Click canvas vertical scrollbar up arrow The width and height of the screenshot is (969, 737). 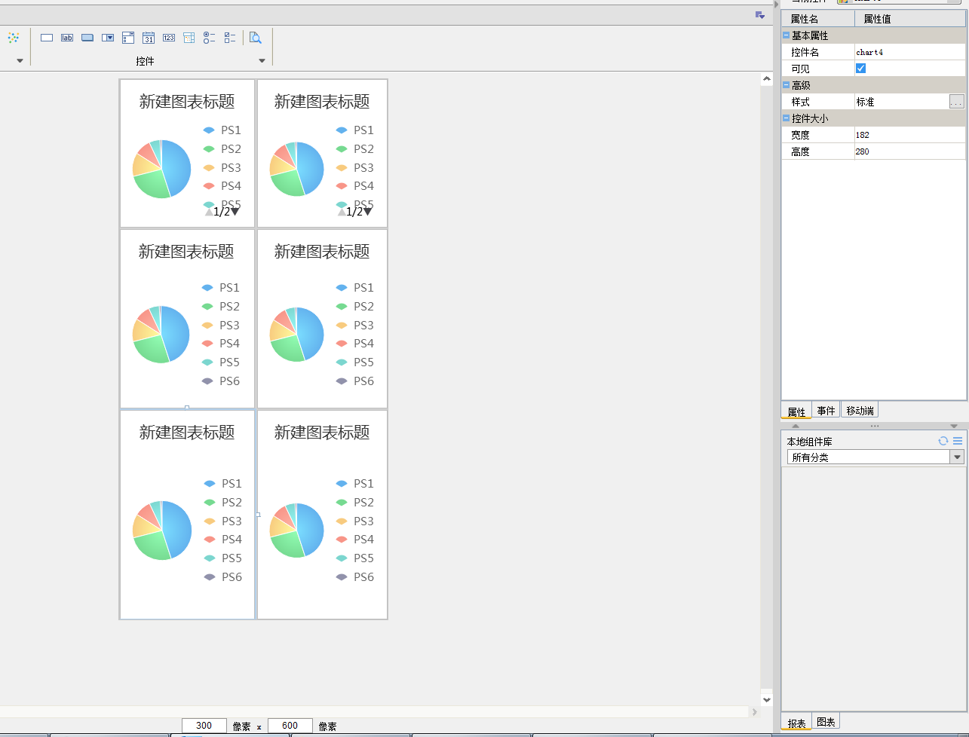tap(767, 79)
